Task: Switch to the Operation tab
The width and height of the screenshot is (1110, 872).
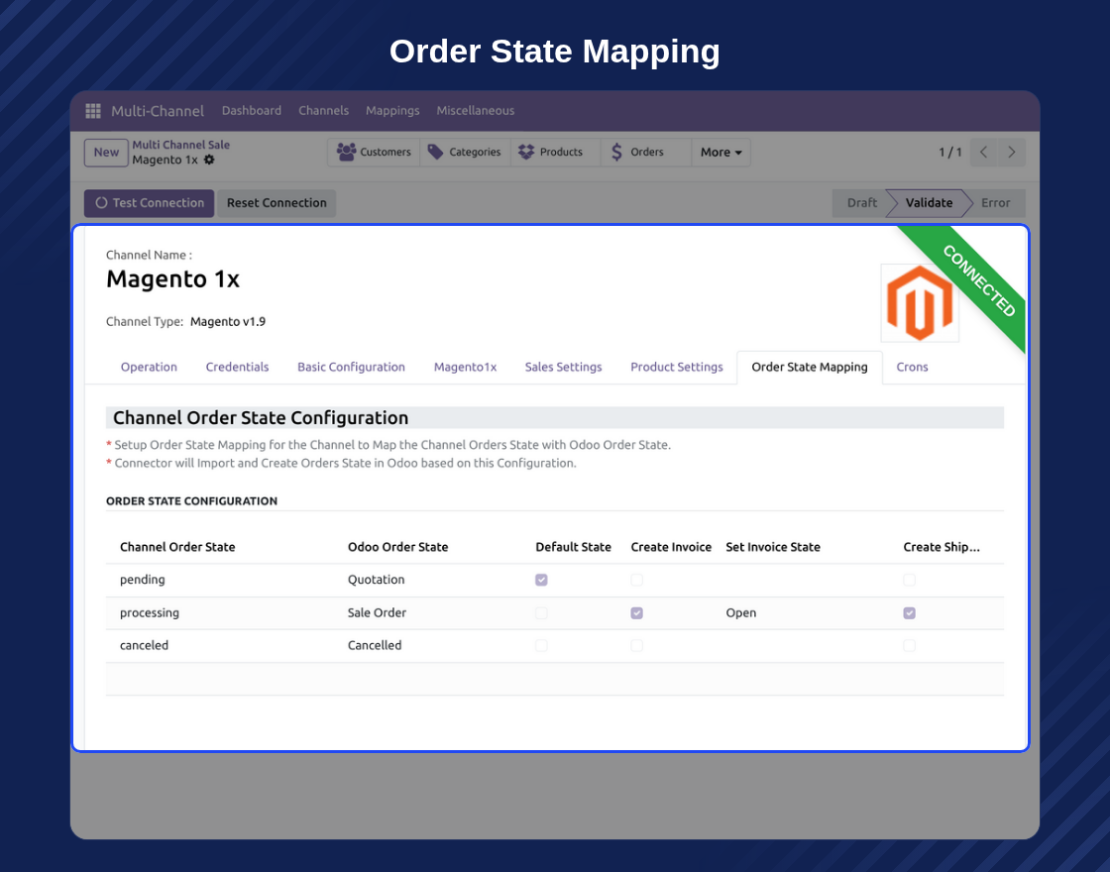Action: pyautogui.click(x=149, y=367)
